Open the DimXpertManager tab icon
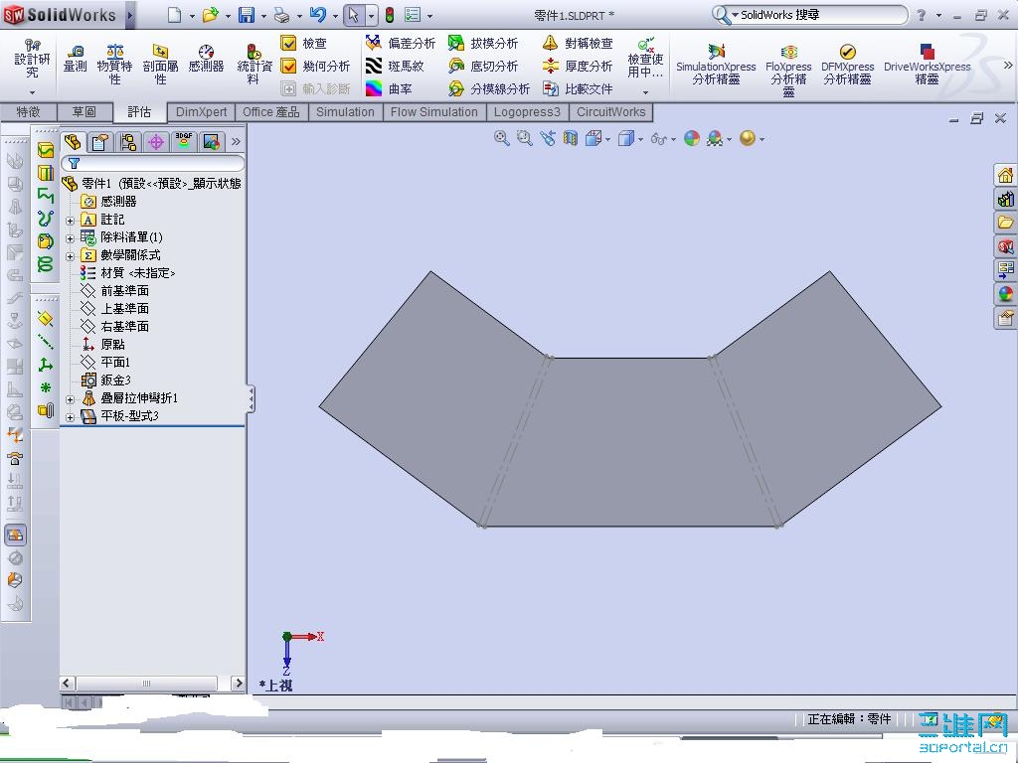Viewport: 1018px width, 763px height. (156, 141)
